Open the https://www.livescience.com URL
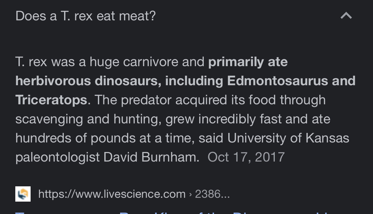This screenshot has width=373, height=214. (x=112, y=194)
